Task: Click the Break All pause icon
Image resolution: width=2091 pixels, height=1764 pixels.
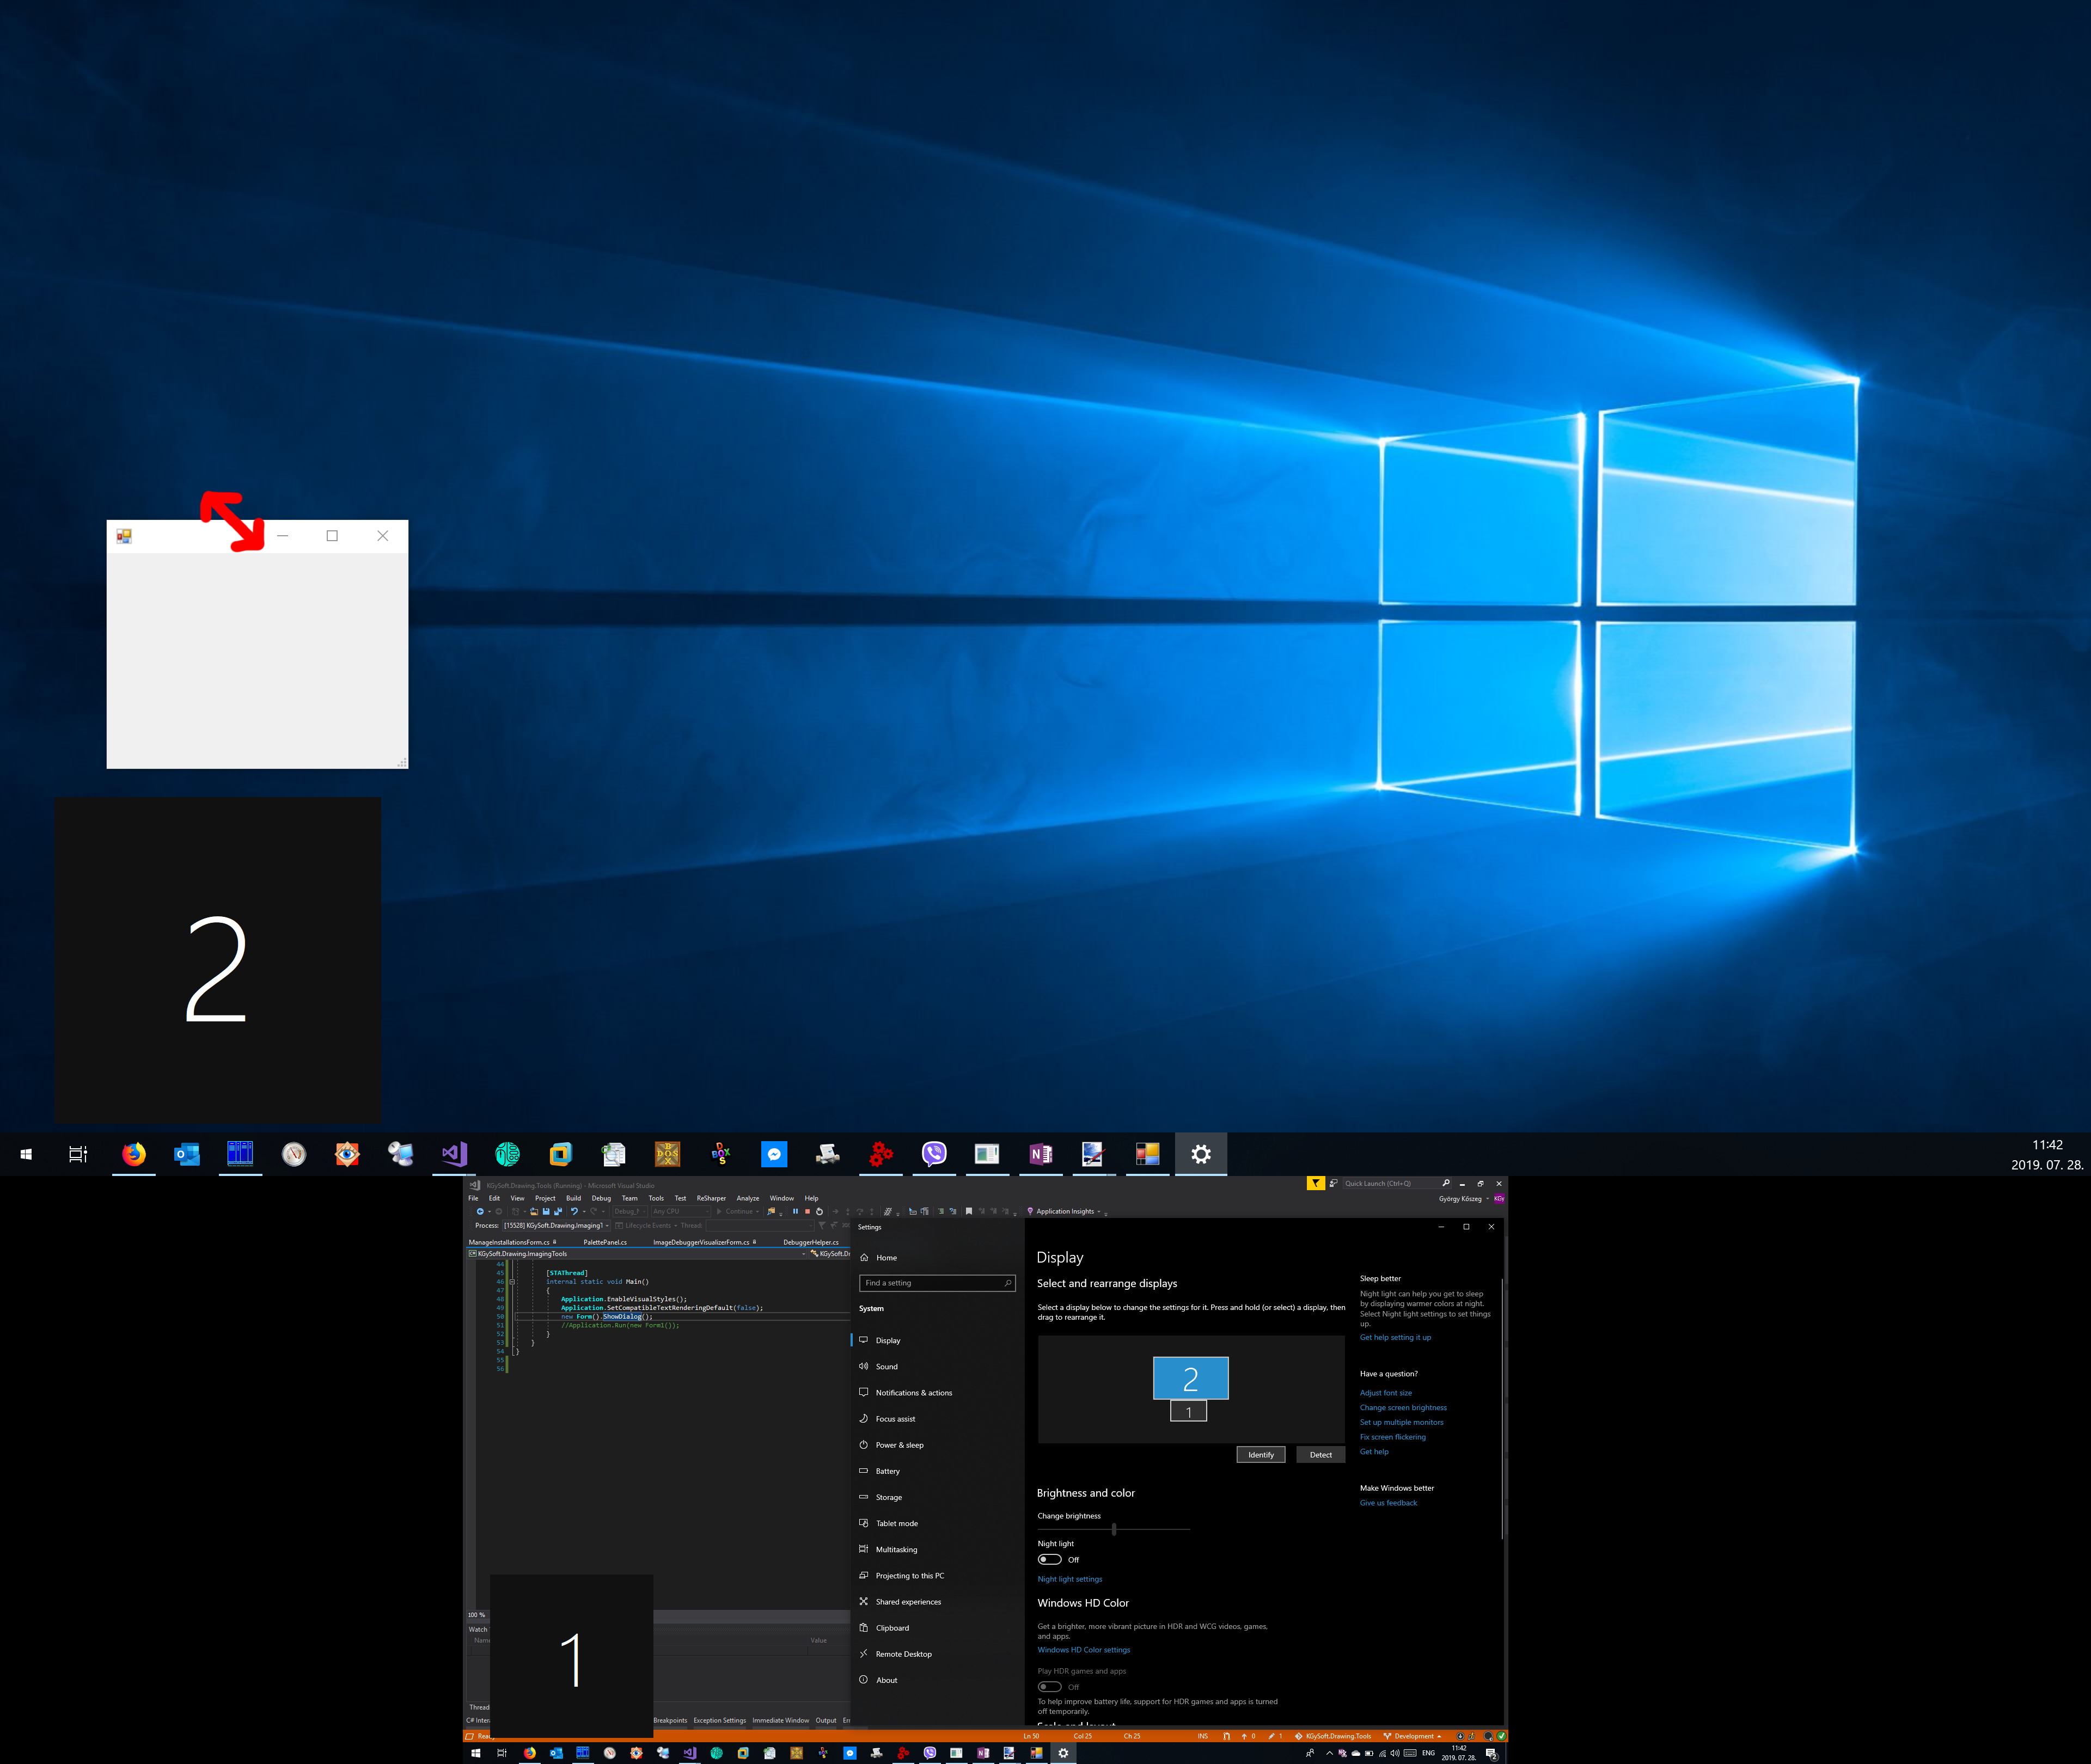Action: click(x=796, y=1211)
